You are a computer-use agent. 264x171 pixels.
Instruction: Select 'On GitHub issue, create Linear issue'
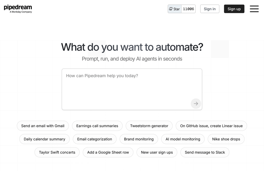click(211, 126)
